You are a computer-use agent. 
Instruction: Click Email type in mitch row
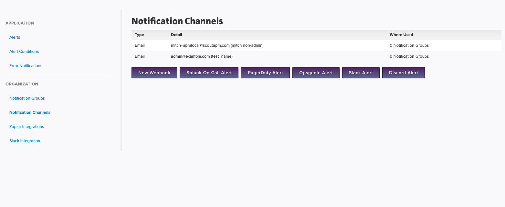[140, 45]
